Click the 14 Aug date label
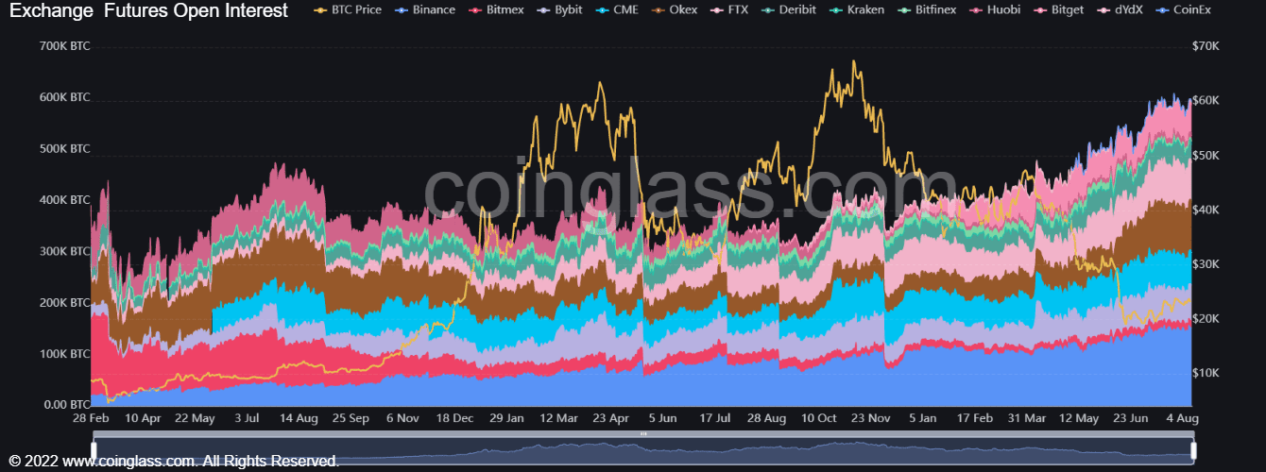 pos(299,417)
